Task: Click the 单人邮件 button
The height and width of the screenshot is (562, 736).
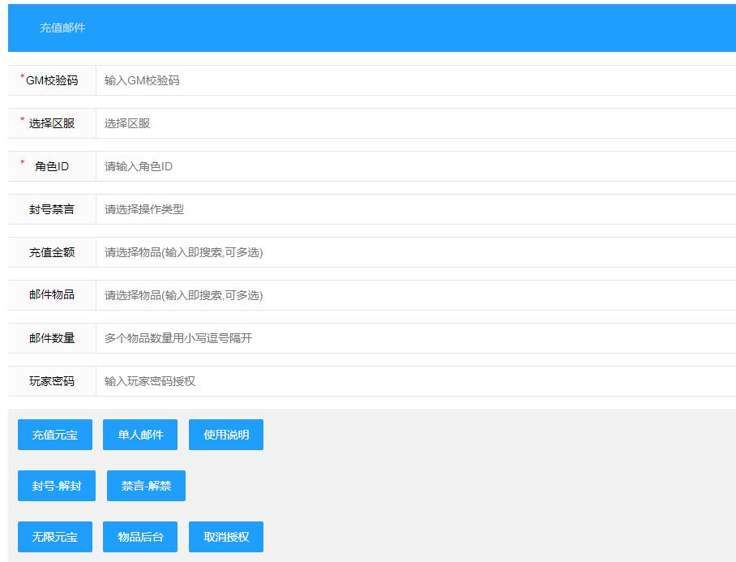Action: [140, 435]
